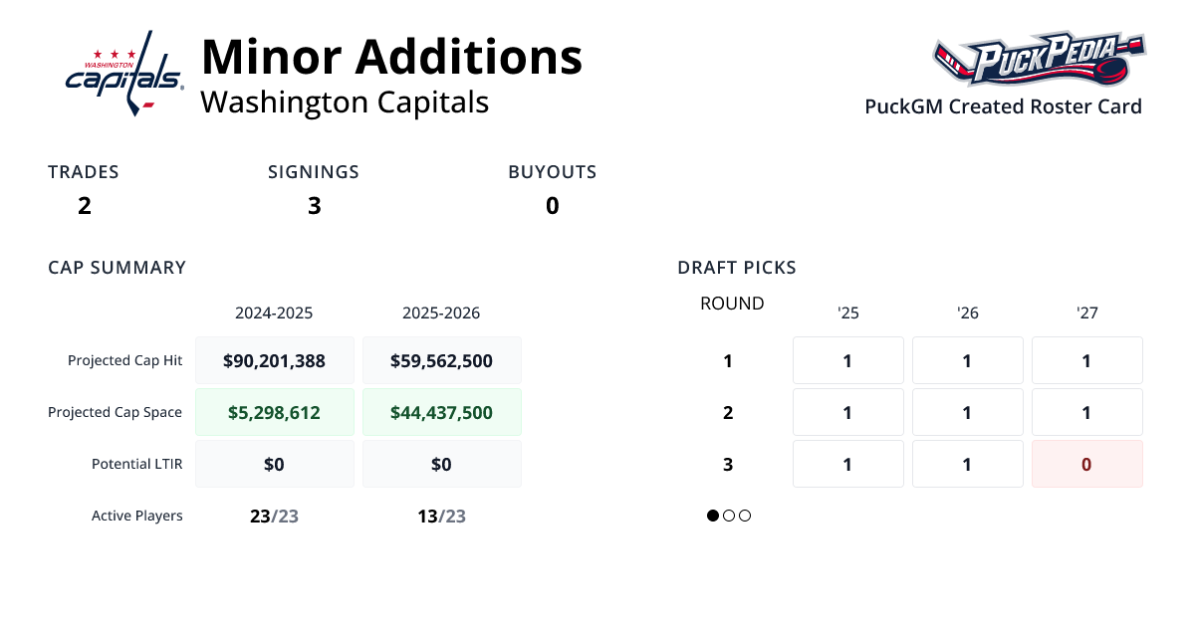Click the 2025-2026 Potential LTIR value
The image size is (1195, 627).
coord(441,464)
